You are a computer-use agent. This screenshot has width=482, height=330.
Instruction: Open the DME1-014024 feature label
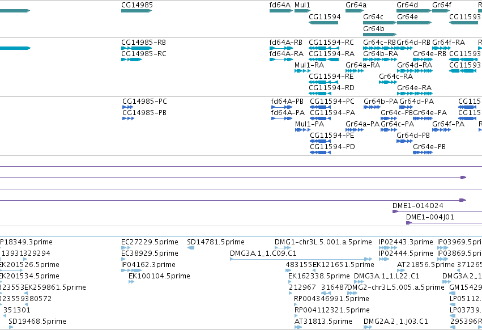[418, 206]
